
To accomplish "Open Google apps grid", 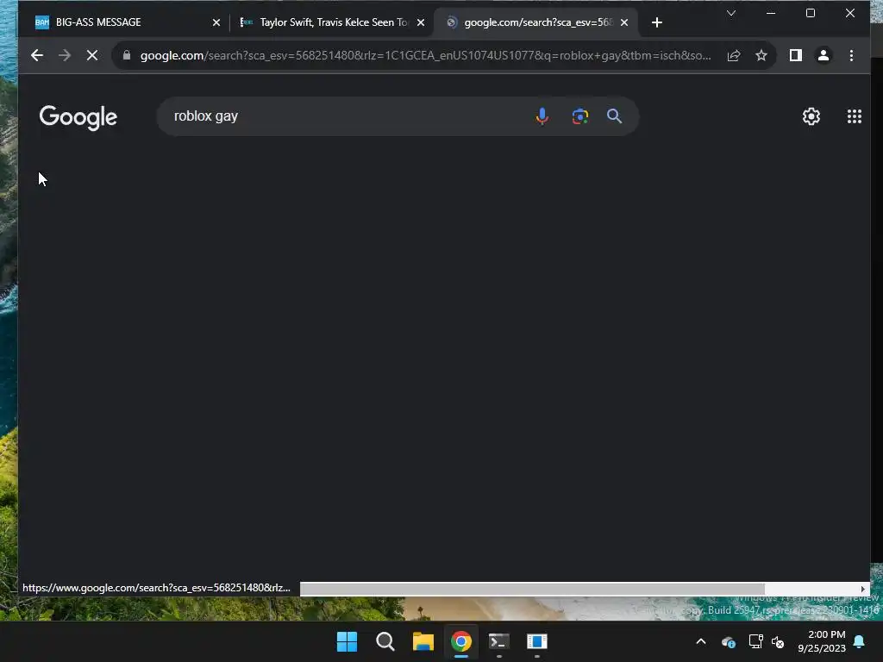I will pos(855,116).
